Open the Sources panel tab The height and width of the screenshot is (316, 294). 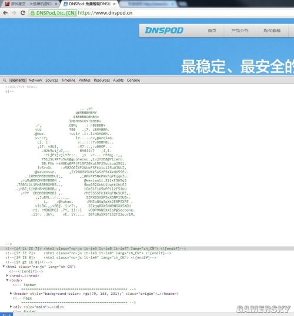(x=52, y=80)
